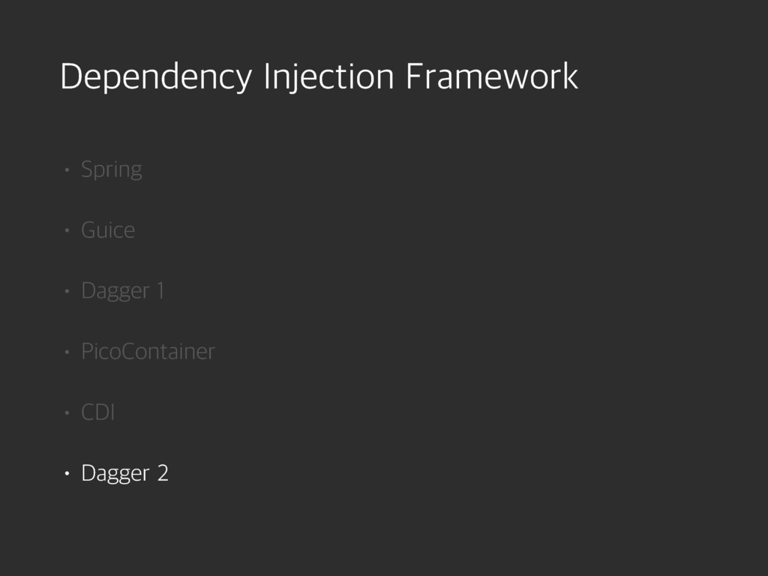Click the white bullet before Dagger 2
This screenshot has height=576, width=768.
pyautogui.click(x=66, y=473)
